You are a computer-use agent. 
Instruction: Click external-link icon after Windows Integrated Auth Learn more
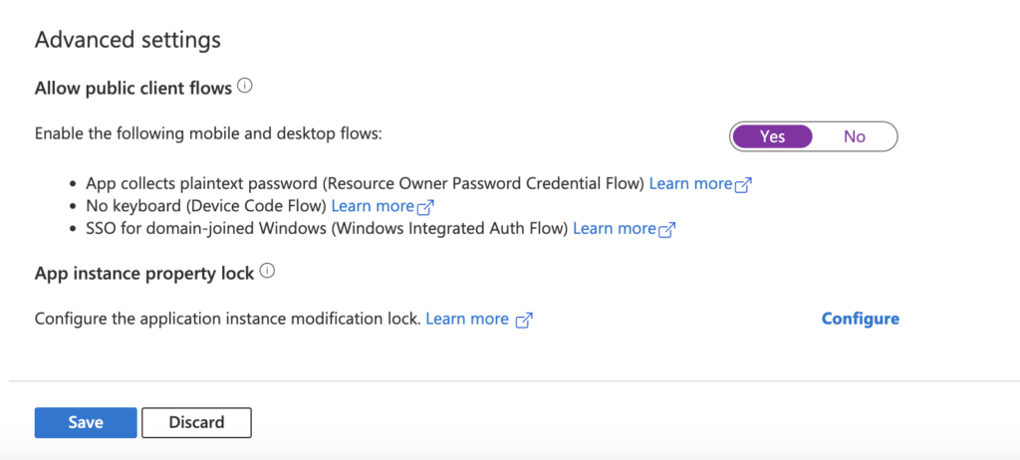(666, 230)
